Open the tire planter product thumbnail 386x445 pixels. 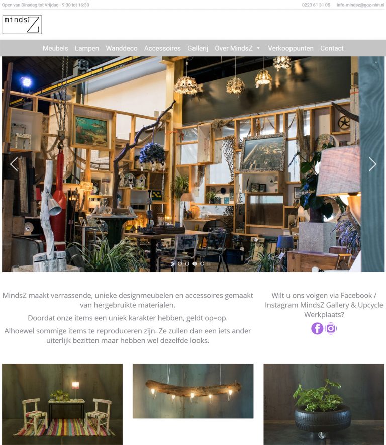point(324,404)
